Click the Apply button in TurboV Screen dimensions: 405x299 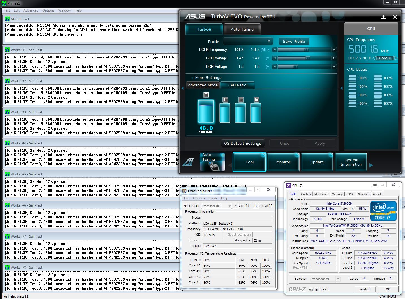click(x=320, y=143)
